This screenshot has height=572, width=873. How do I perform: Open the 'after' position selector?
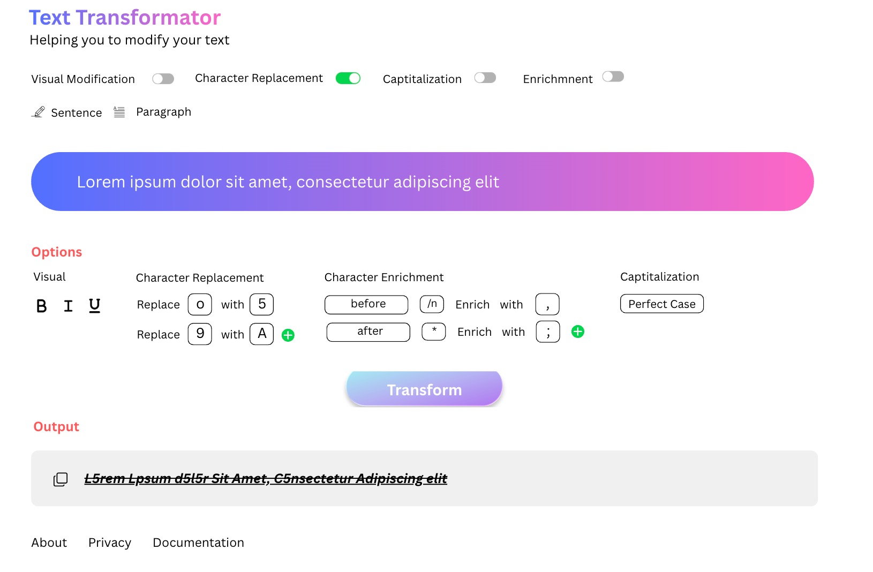[368, 332]
